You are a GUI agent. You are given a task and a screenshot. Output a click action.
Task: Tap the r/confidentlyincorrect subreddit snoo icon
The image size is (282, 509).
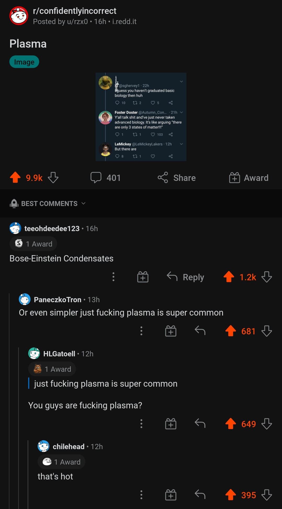pos(18,15)
